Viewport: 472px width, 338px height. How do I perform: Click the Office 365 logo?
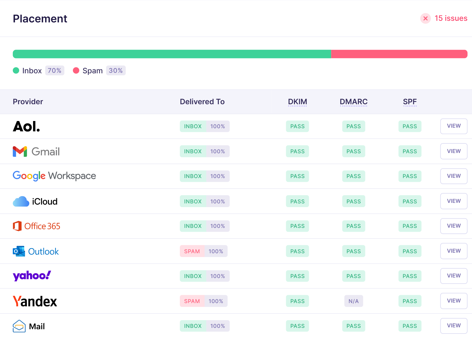(x=36, y=226)
